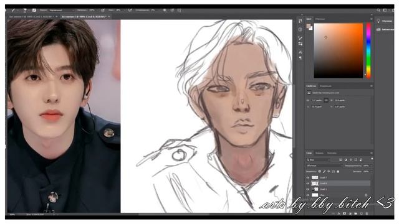Open the layer filter kind dropdown
This screenshot has width=399, height=224.
pos(318,160)
